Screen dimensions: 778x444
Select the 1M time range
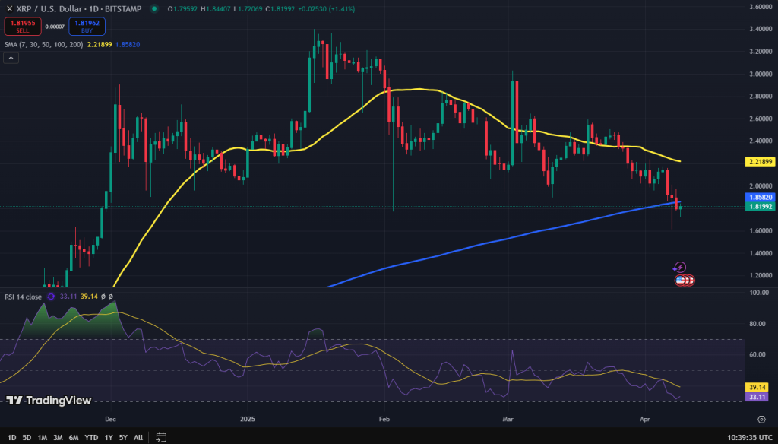(x=43, y=438)
